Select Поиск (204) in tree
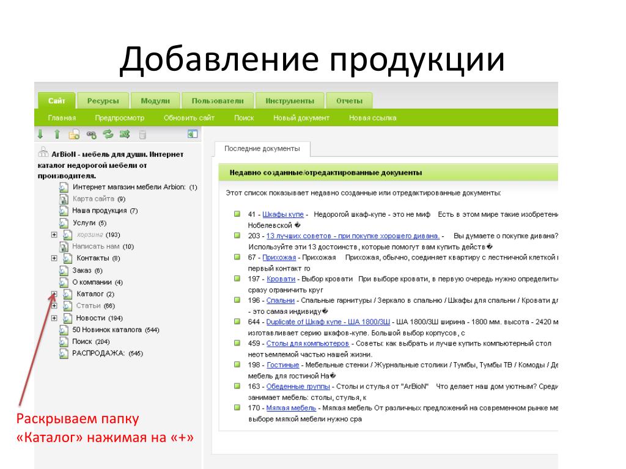 (90, 342)
